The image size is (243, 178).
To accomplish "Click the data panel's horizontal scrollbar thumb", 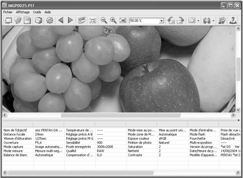I will [80, 172].
